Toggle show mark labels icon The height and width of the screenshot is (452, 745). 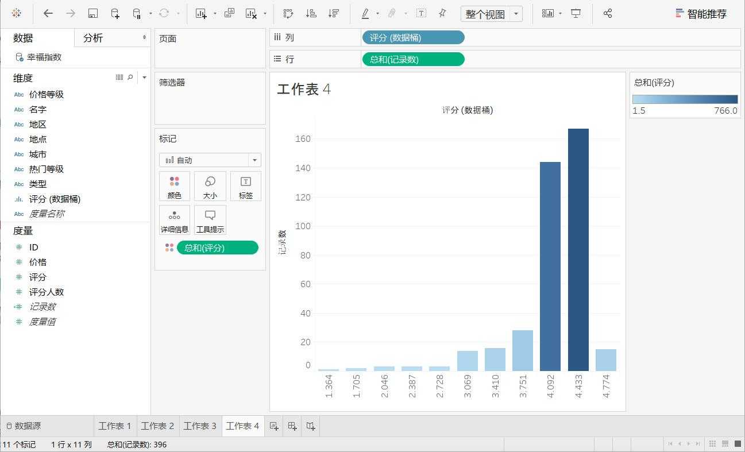(421, 13)
